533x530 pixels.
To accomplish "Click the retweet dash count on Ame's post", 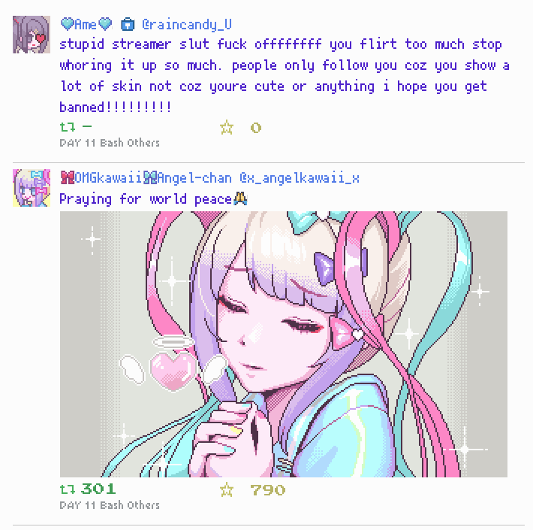I will (87, 126).
